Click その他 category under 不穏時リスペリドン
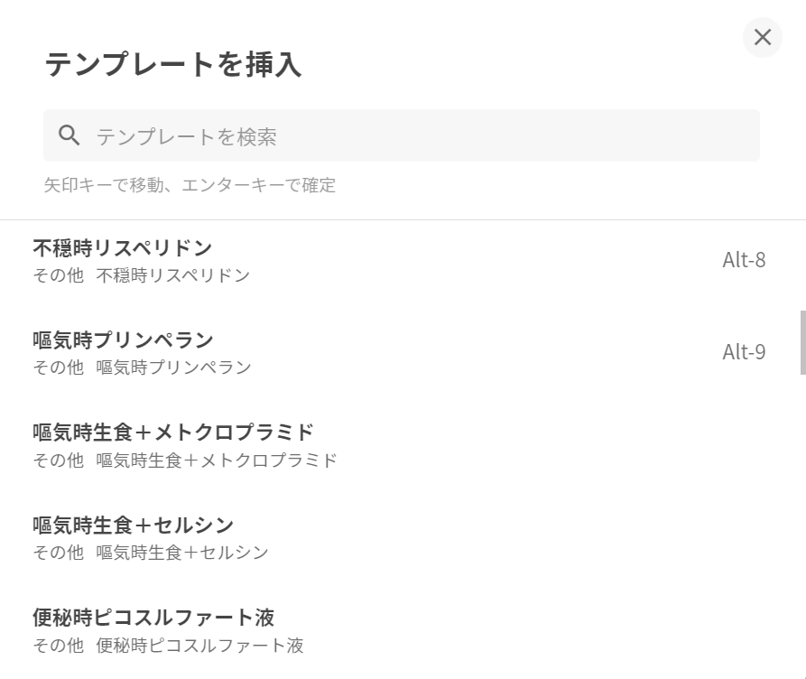Viewport: 806px width, 679px height. (58, 275)
